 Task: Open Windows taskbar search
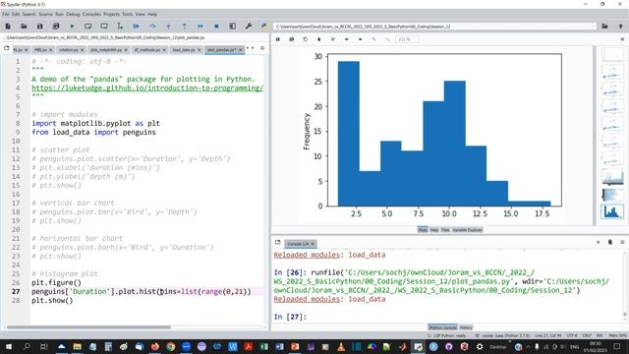click(27, 346)
